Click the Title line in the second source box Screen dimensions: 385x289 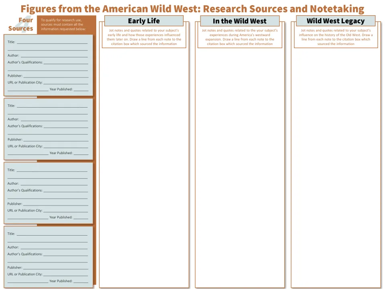pyautogui.click(x=52, y=106)
